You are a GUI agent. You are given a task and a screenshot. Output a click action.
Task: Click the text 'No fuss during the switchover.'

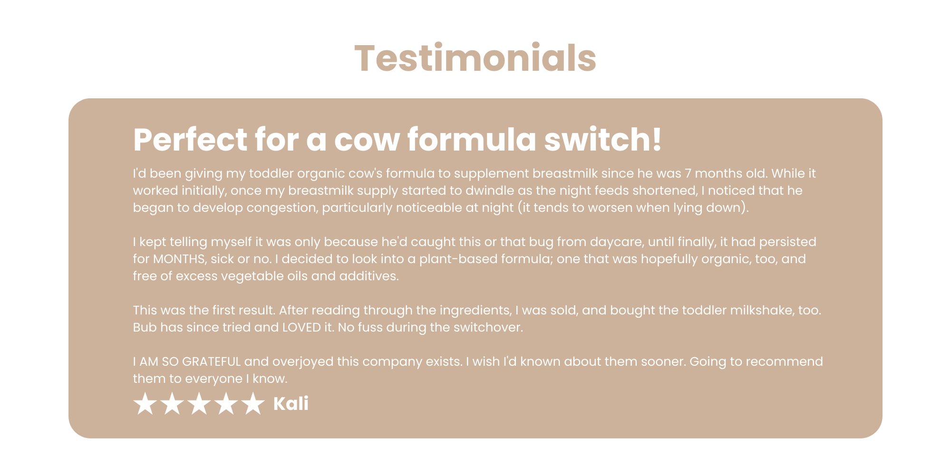pyautogui.click(x=430, y=328)
